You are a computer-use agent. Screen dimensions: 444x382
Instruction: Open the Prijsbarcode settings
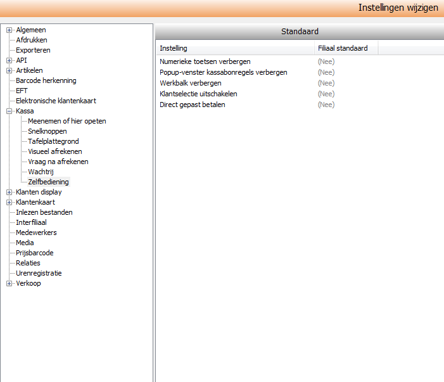coord(35,253)
